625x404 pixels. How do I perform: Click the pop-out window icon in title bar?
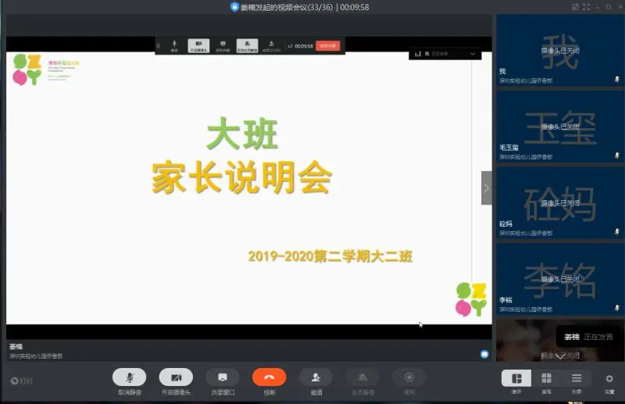575,7
